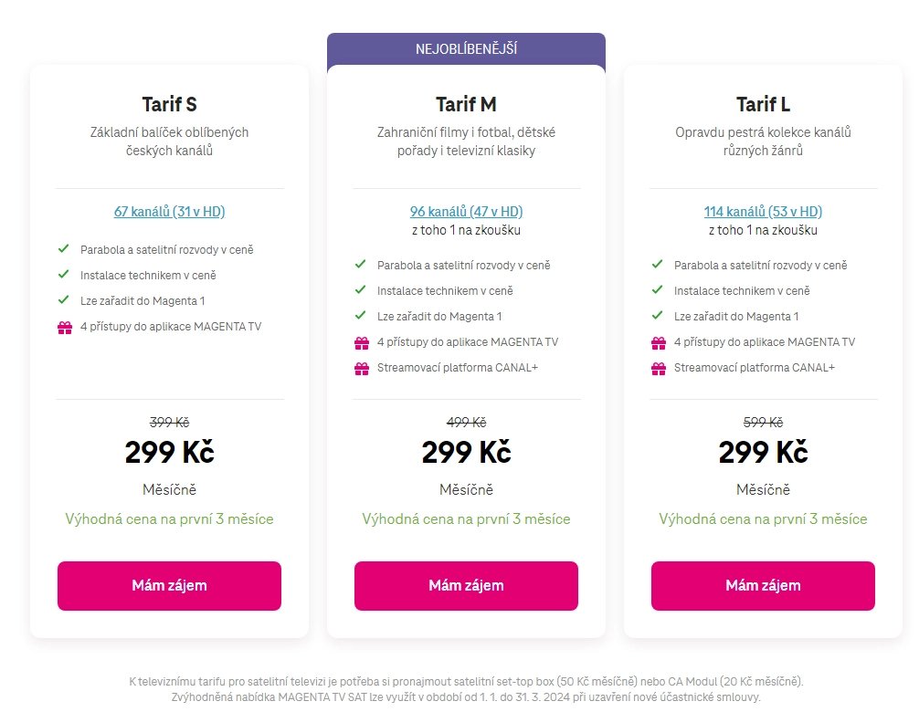Image resolution: width=919 pixels, height=712 pixels.
Task: Click the crossed-out "399 Kč" price in Tarif S
Action: [x=169, y=422]
